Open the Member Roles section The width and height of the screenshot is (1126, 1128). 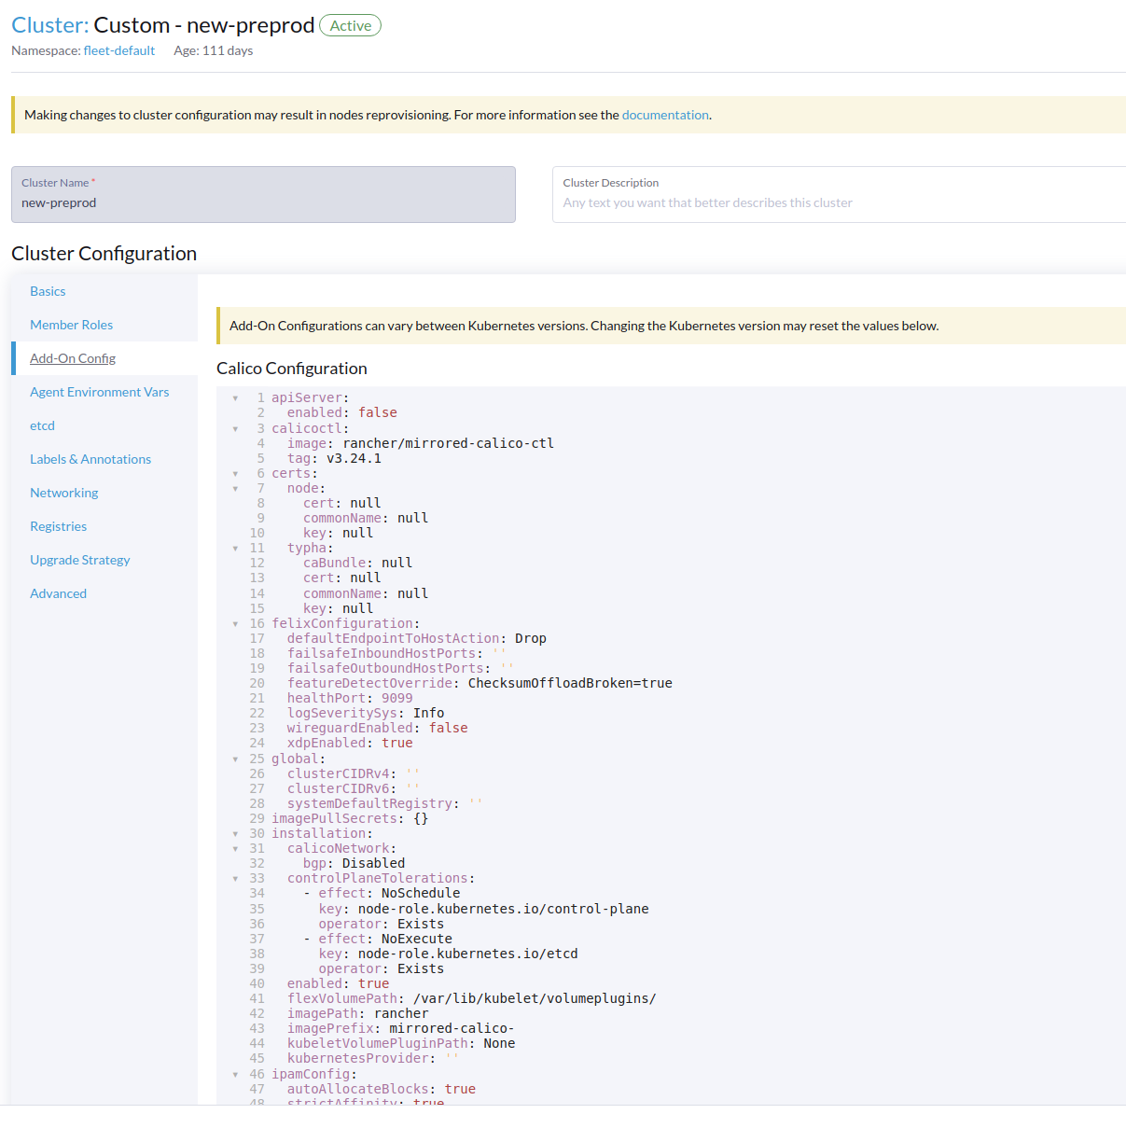tap(71, 324)
